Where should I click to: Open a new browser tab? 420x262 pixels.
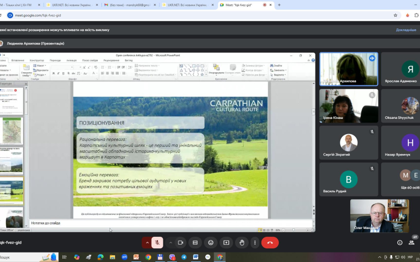point(279,5)
